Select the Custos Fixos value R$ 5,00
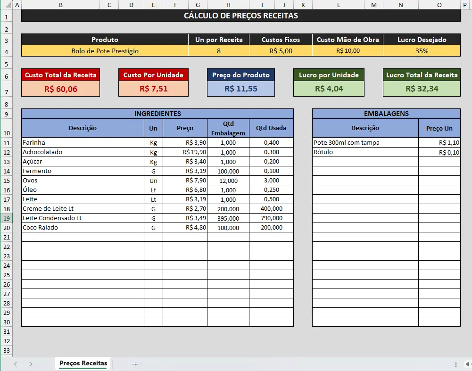Viewport: 472px width, 371px height. [x=281, y=51]
